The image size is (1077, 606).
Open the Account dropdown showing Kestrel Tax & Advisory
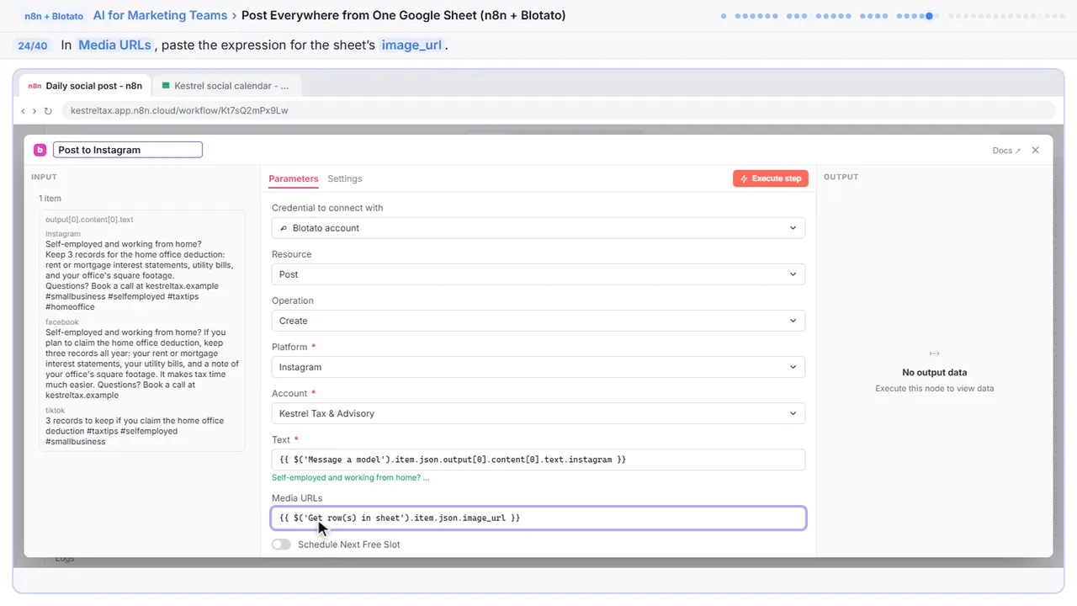pos(538,413)
